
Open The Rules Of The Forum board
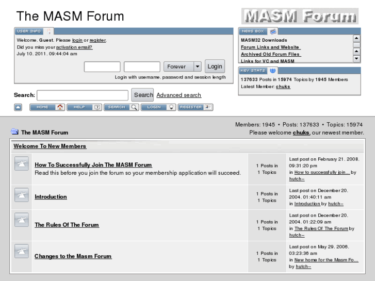click(x=67, y=225)
